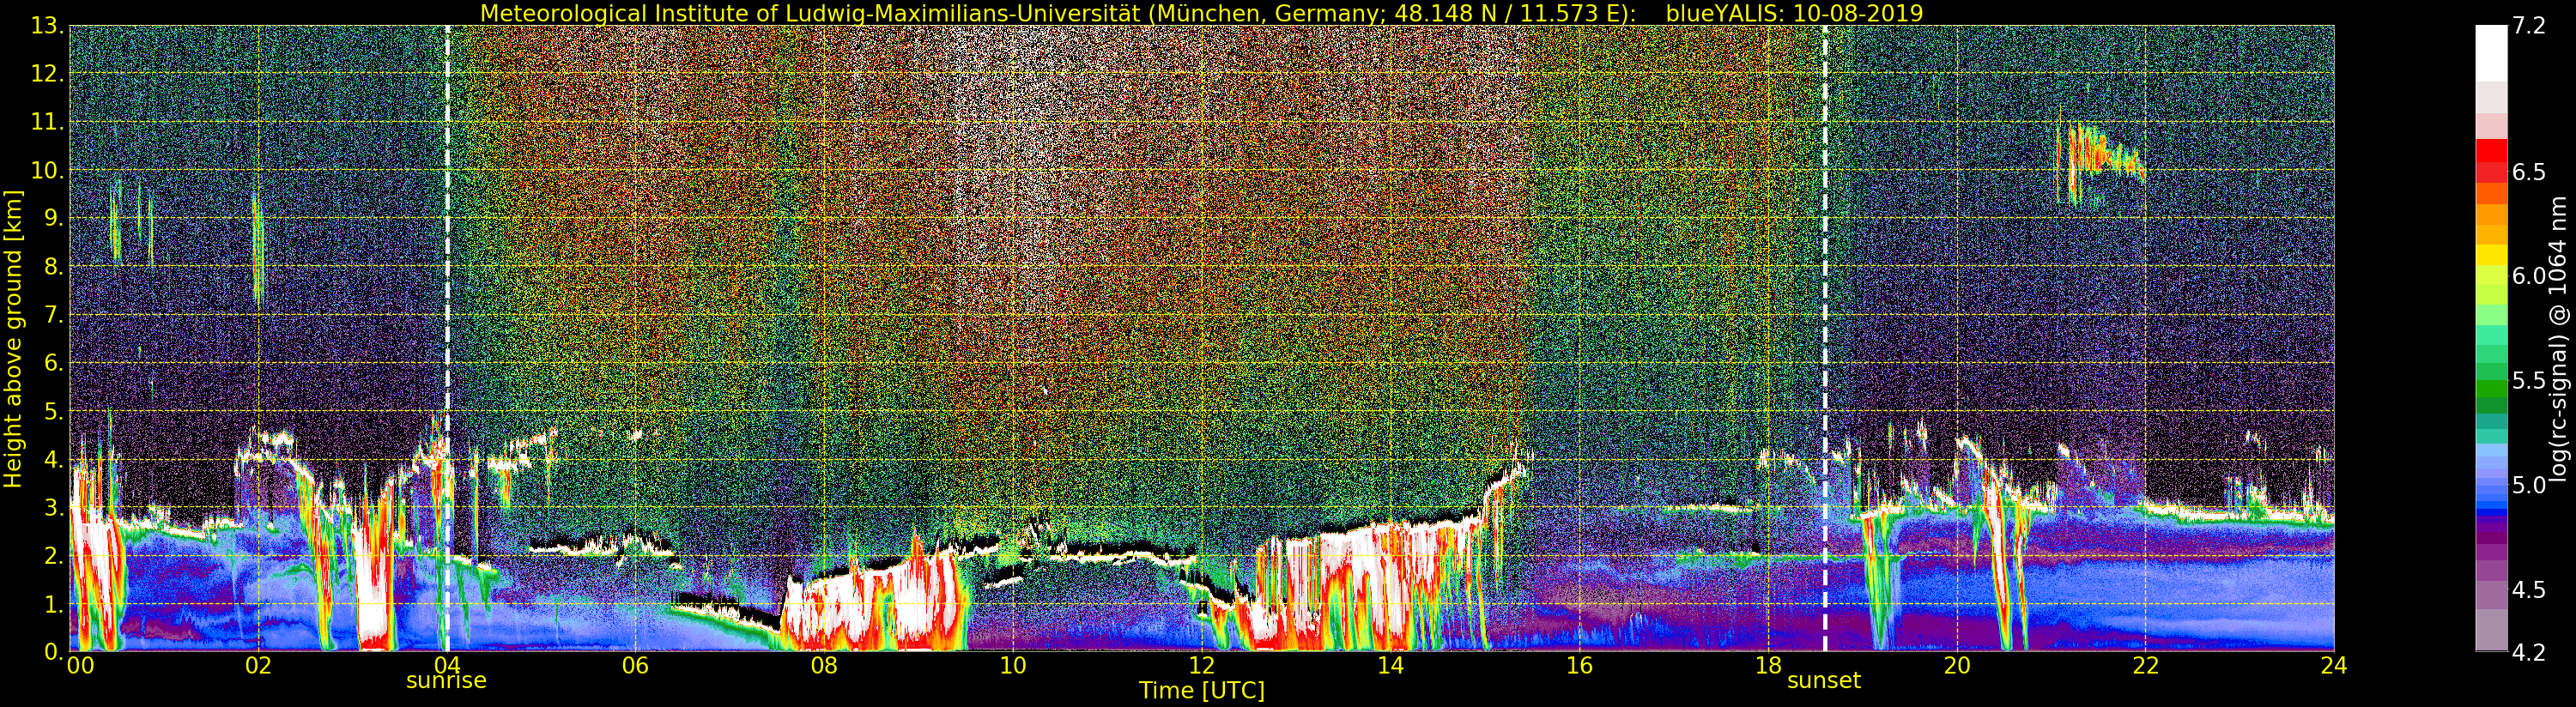Click the 'Height above ground [km]' axis label

point(13,339)
